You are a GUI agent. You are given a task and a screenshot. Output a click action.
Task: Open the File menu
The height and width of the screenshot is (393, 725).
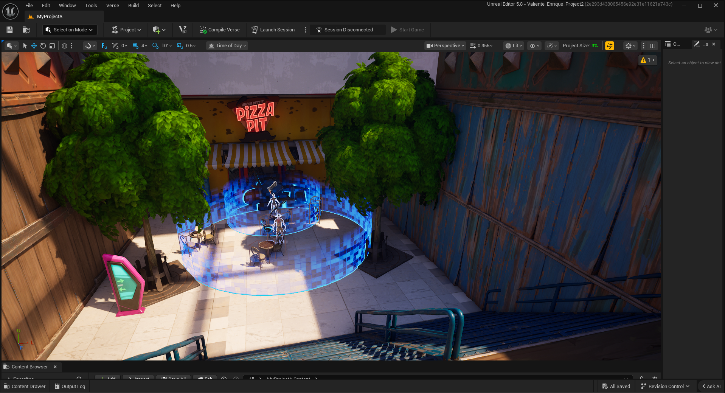29,6
